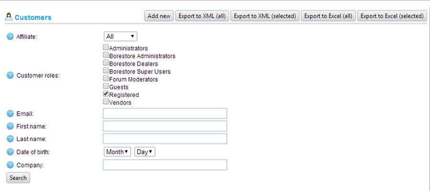Click the Add new button
The image size is (430, 191).
pyautogui.click(x=159, y=16)
